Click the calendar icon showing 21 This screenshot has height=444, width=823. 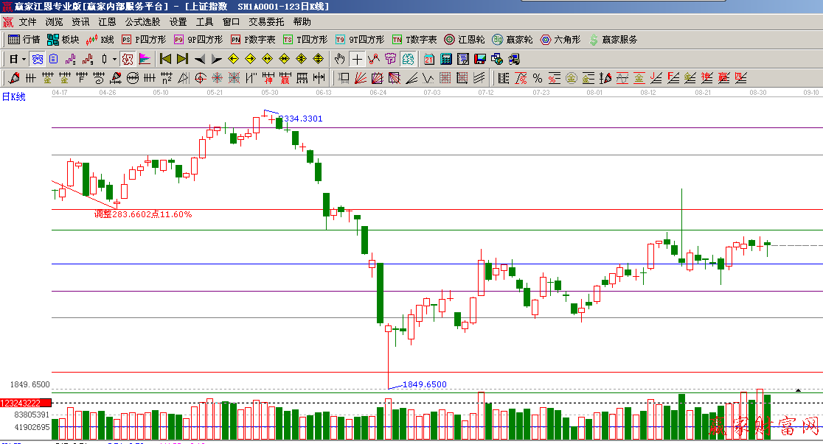(429, 59)
